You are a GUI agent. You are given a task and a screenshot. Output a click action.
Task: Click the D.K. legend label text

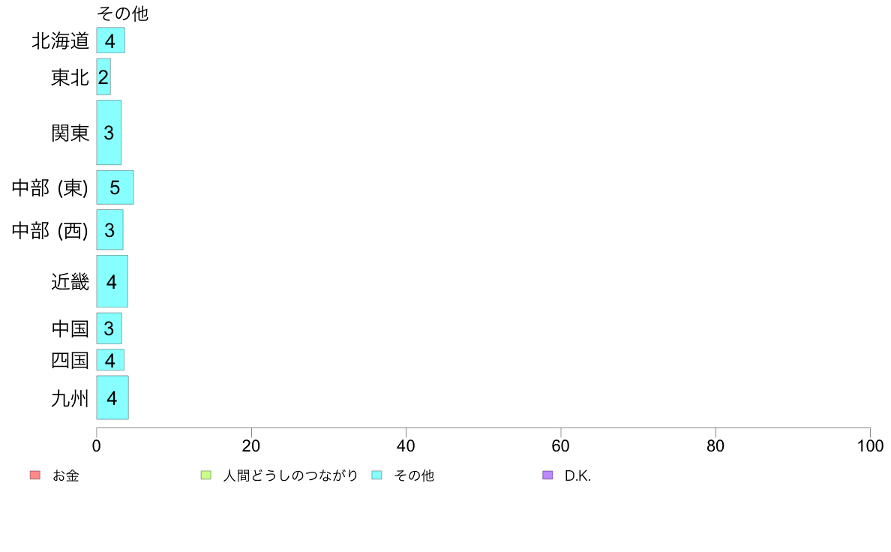[578, 475]
